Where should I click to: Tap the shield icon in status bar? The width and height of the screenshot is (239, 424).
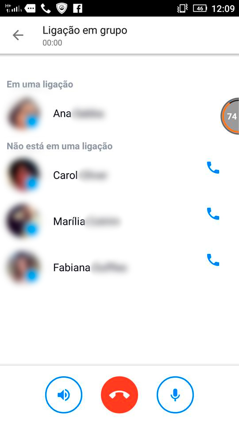pos(62,9)
